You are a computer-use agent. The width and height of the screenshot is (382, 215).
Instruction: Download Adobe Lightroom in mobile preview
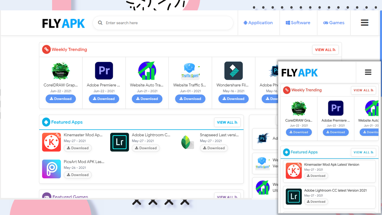316,202
